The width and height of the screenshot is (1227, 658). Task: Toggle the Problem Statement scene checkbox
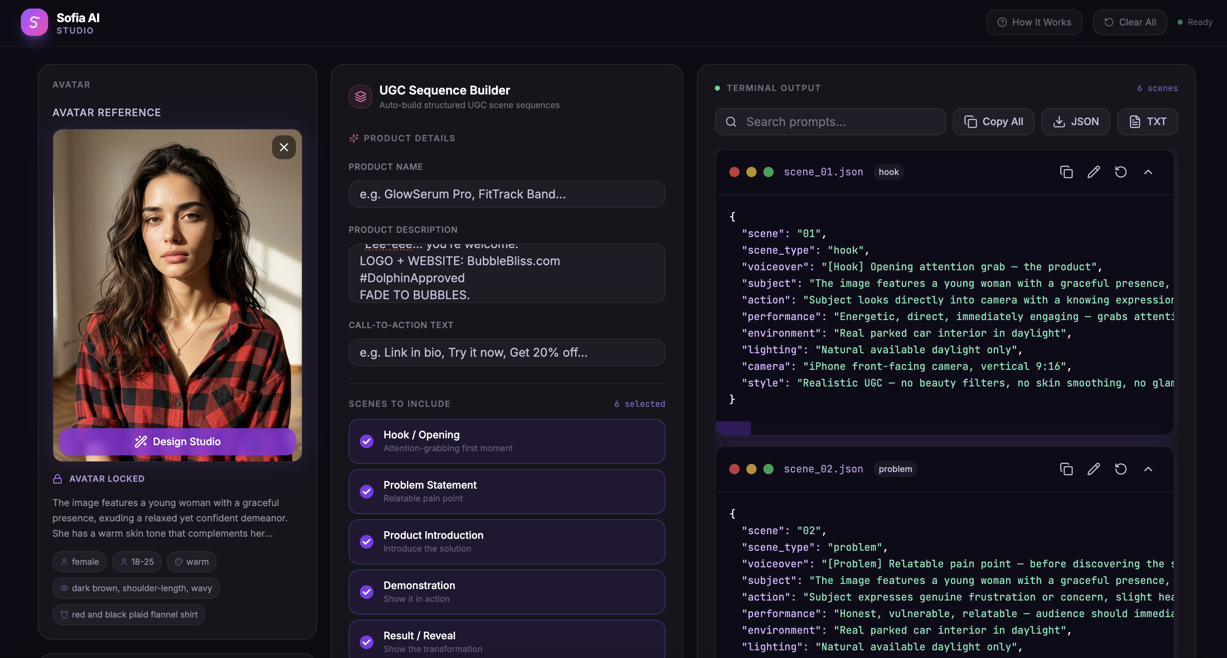[x=366, y=491]
